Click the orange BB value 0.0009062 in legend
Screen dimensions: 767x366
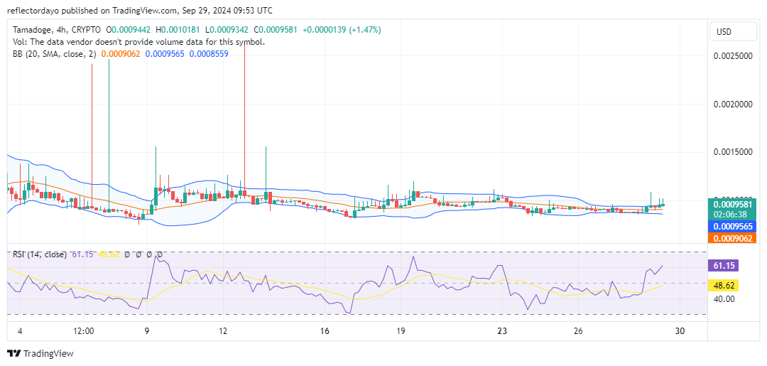pos(121,54)
